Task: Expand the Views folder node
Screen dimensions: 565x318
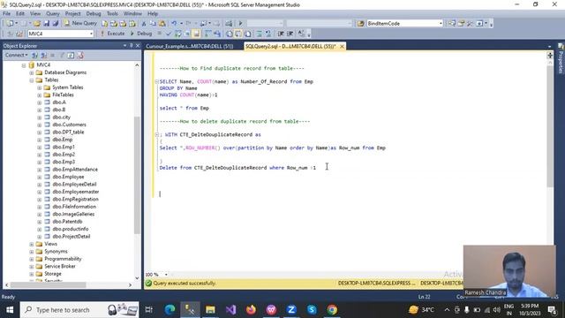Action: 32,244
